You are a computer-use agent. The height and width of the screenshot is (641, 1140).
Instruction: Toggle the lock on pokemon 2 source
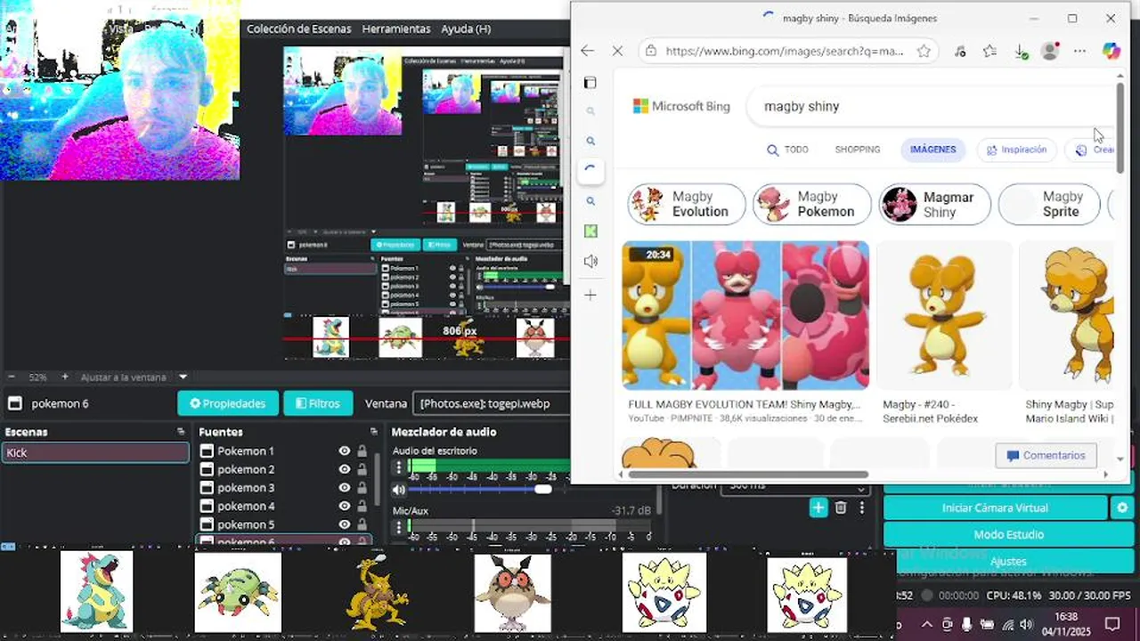pyautogui.click(x=362, y=469)
